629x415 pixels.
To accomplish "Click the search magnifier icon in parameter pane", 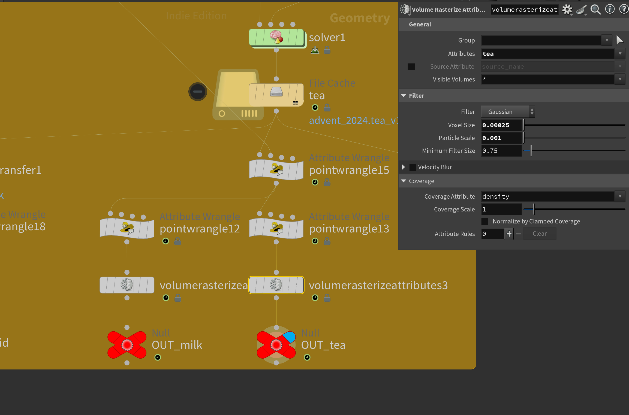I will point(595,10).
